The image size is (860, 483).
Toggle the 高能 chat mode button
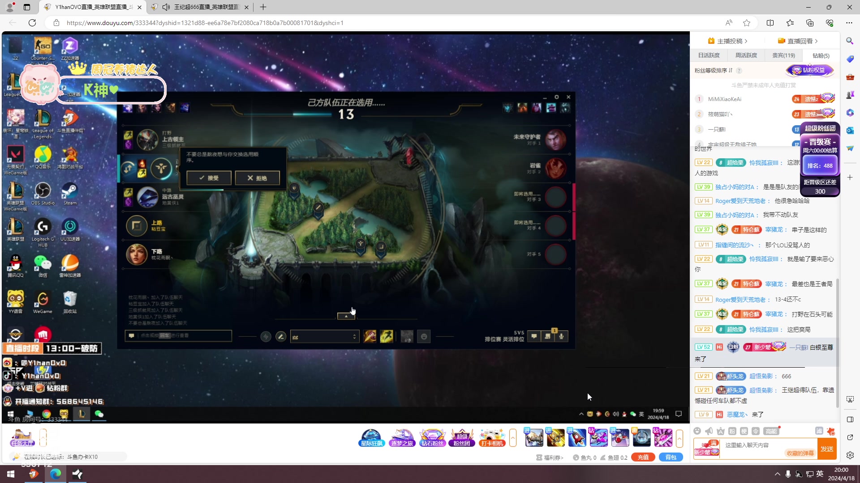coord(771,431)
